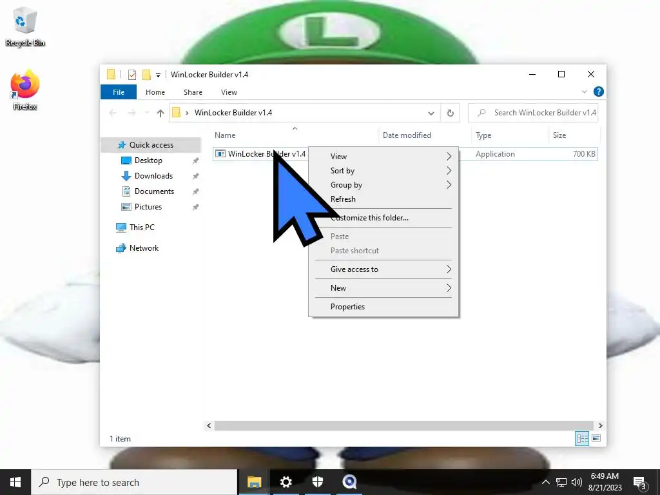The width and height of the screenshot is (660, 495).
Task: Click the Search WinLocker Builder v1.4 box
Action: coord(533,113)
